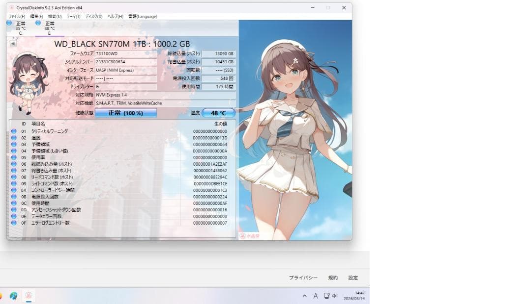531x304 pixels.
Task: Click the 規約 link in the background window
Action: point(333,278)
